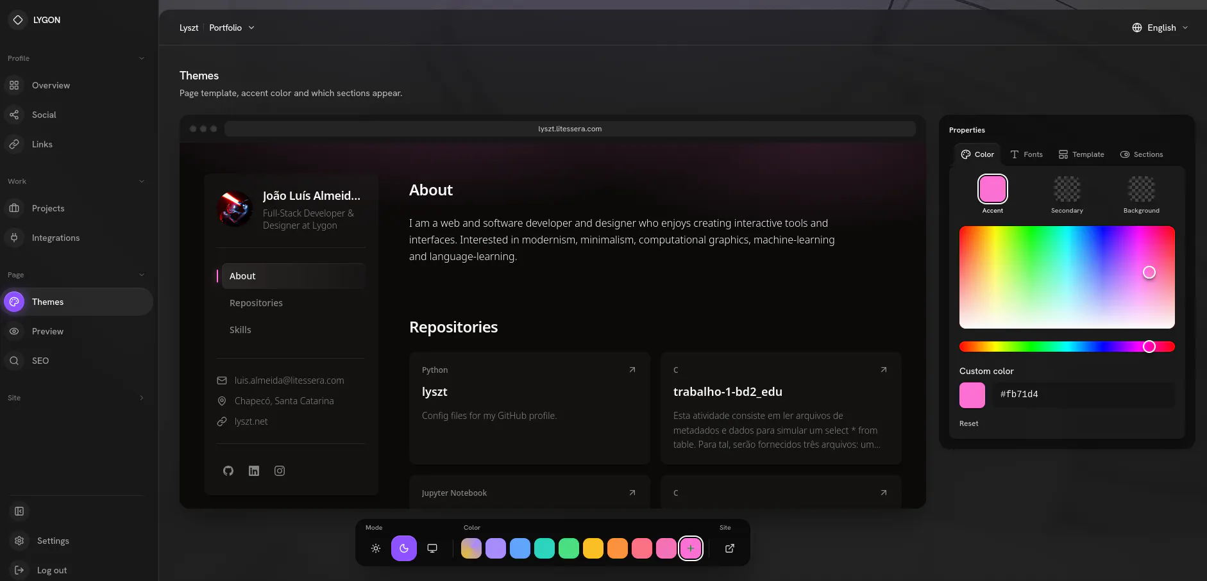
Task: Open lyszt repository arrow icon
Action: tap(632, 370)
